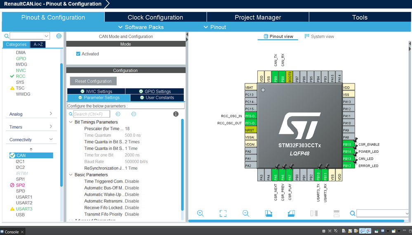Zoom out of the pinout view
This screenshot has height=235, width=412.
[x=246, y=214]
